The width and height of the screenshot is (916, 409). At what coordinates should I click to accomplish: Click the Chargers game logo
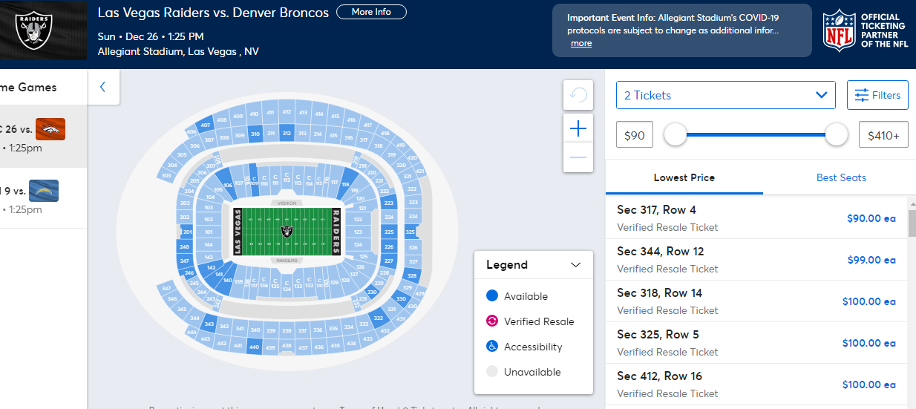(x=44, y=192)
